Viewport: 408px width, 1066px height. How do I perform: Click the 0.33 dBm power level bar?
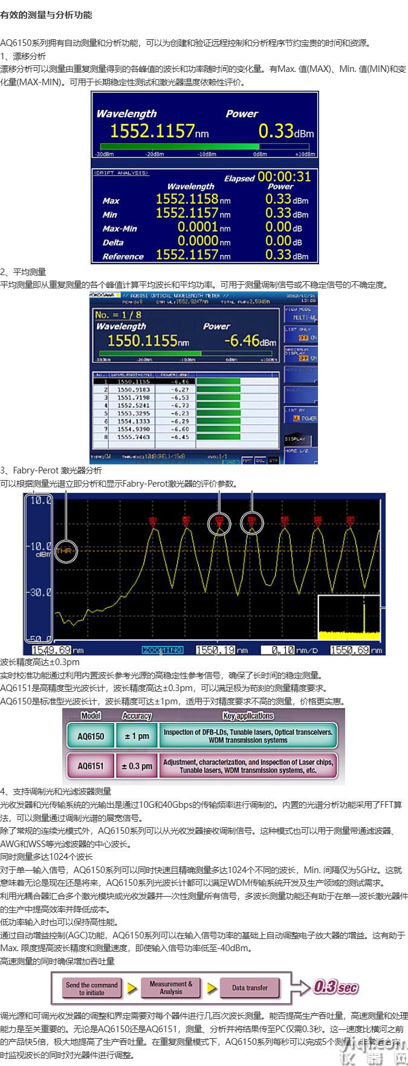tap(205, 147)
